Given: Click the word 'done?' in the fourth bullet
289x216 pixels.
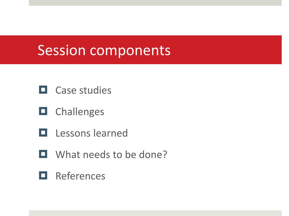Looking at the screenshot, I should [x=153, y=154].
